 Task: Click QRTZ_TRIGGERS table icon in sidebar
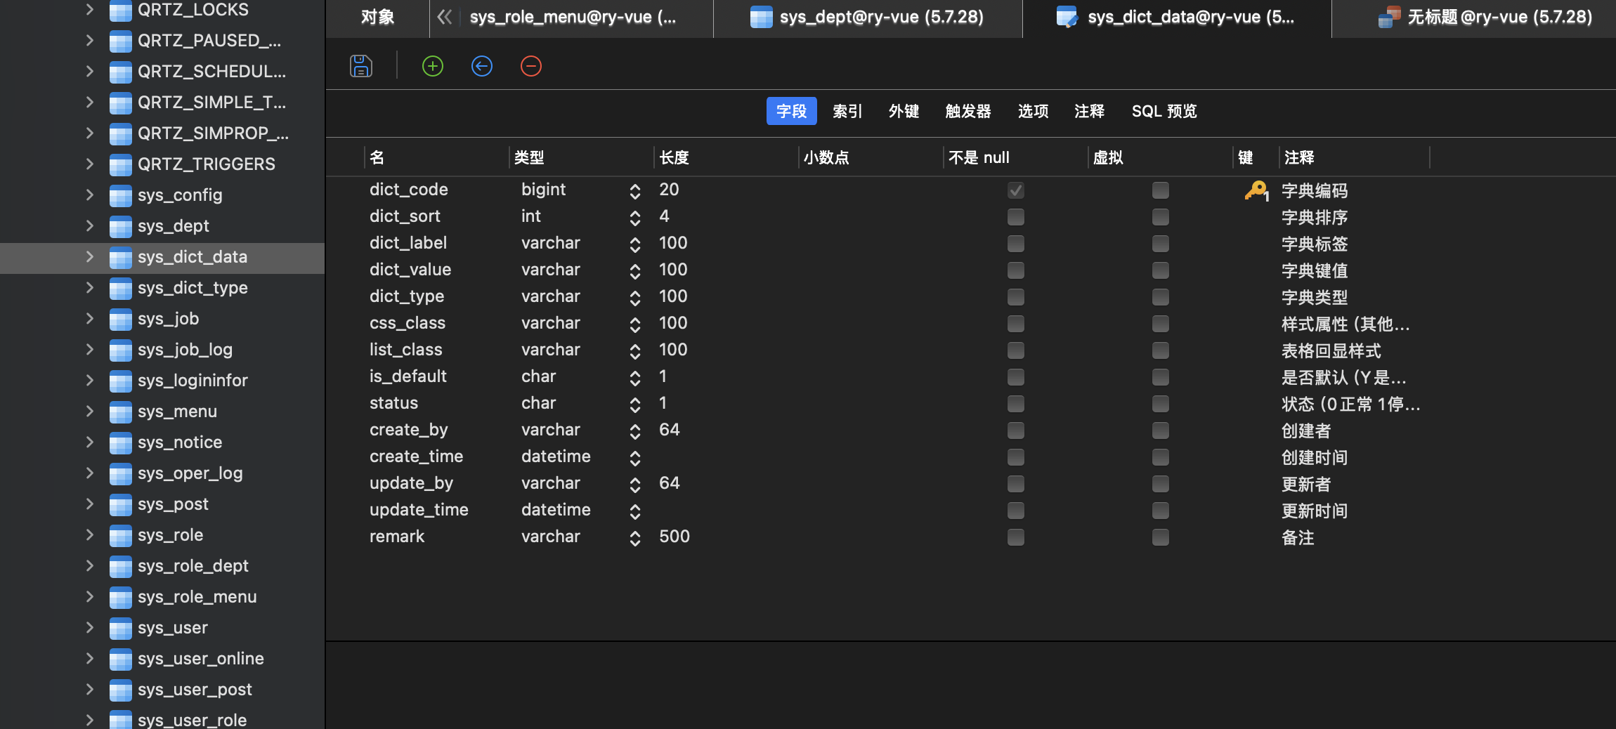[121, 165]
